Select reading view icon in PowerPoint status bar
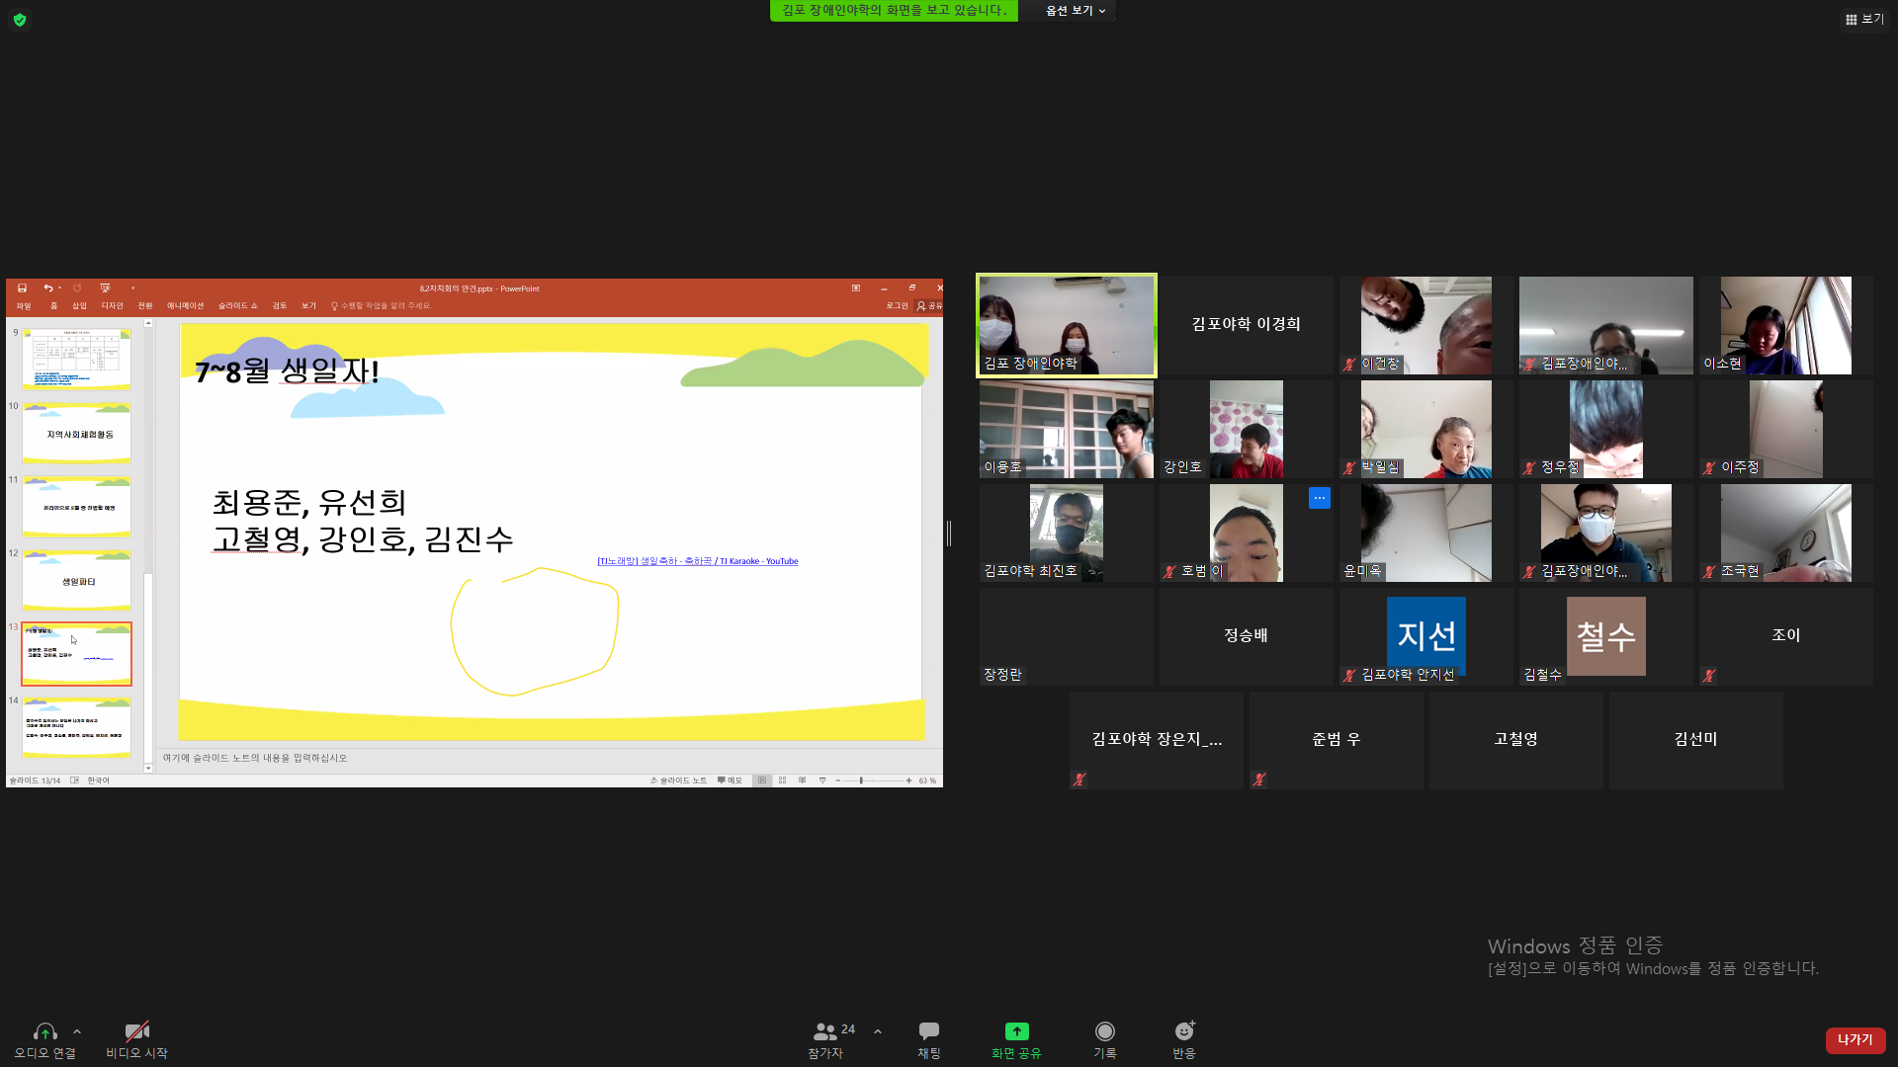This screenshot has height=1067, width=1898. click(802, 780)
